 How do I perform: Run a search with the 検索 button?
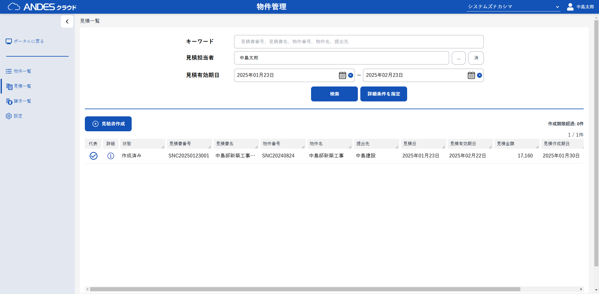[x=334, y=94]
